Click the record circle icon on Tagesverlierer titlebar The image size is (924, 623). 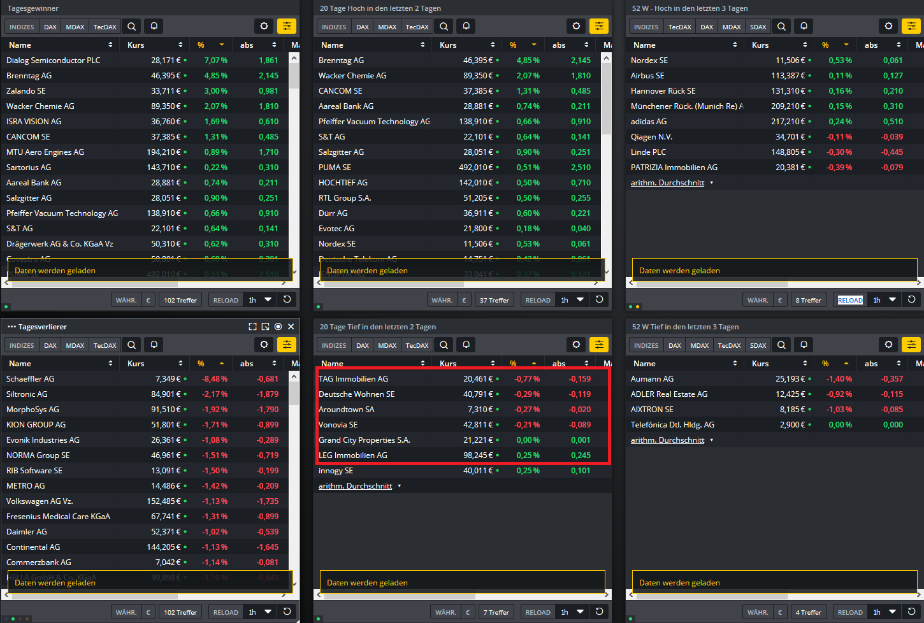(x=278, y=326)
